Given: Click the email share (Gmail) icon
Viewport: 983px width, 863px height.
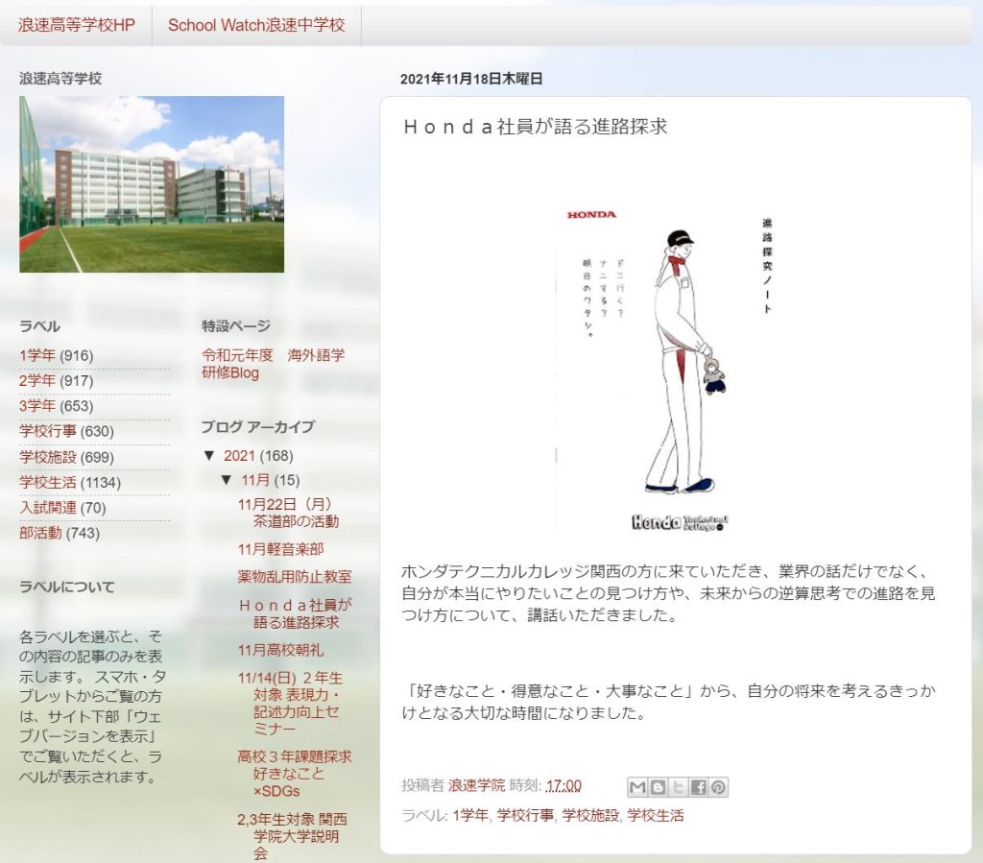Looking at the screenshot, I should point(637,787).
